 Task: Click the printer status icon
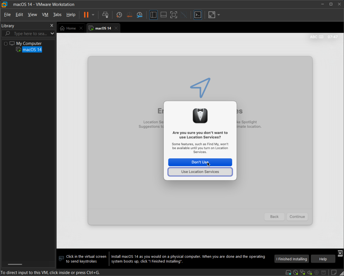pos(324,272)
